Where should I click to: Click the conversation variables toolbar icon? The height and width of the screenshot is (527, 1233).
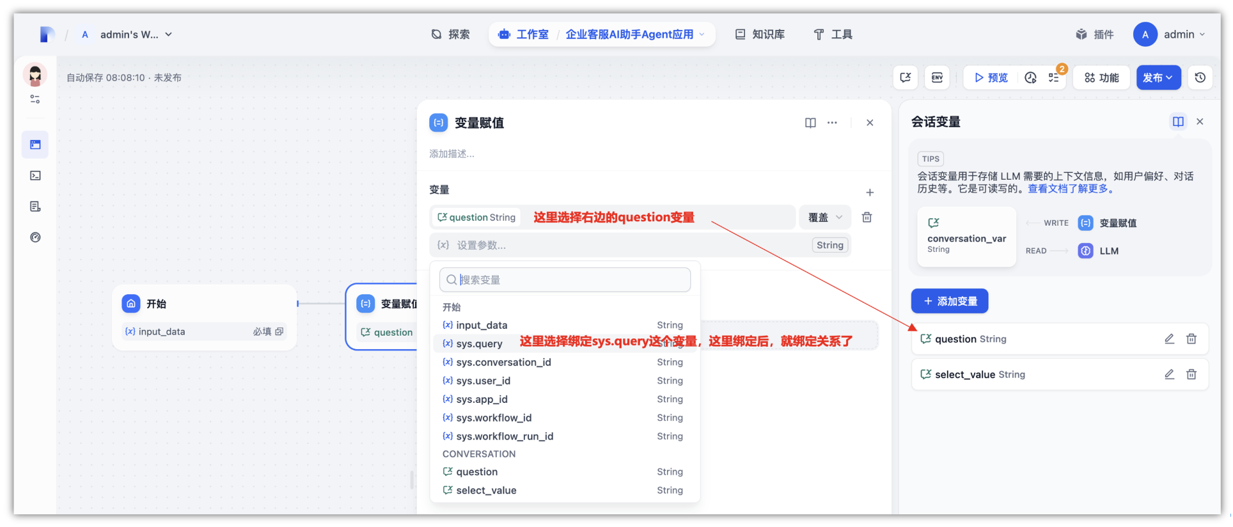point(906,77)
